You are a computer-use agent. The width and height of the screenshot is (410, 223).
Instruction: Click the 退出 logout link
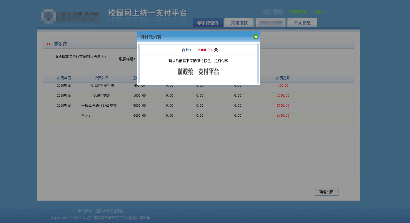[x=319, y=12]
